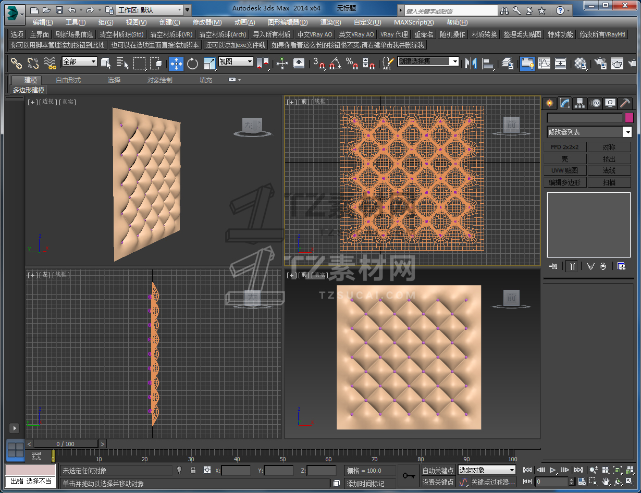Select the Move transform tool

click(176, 64)
